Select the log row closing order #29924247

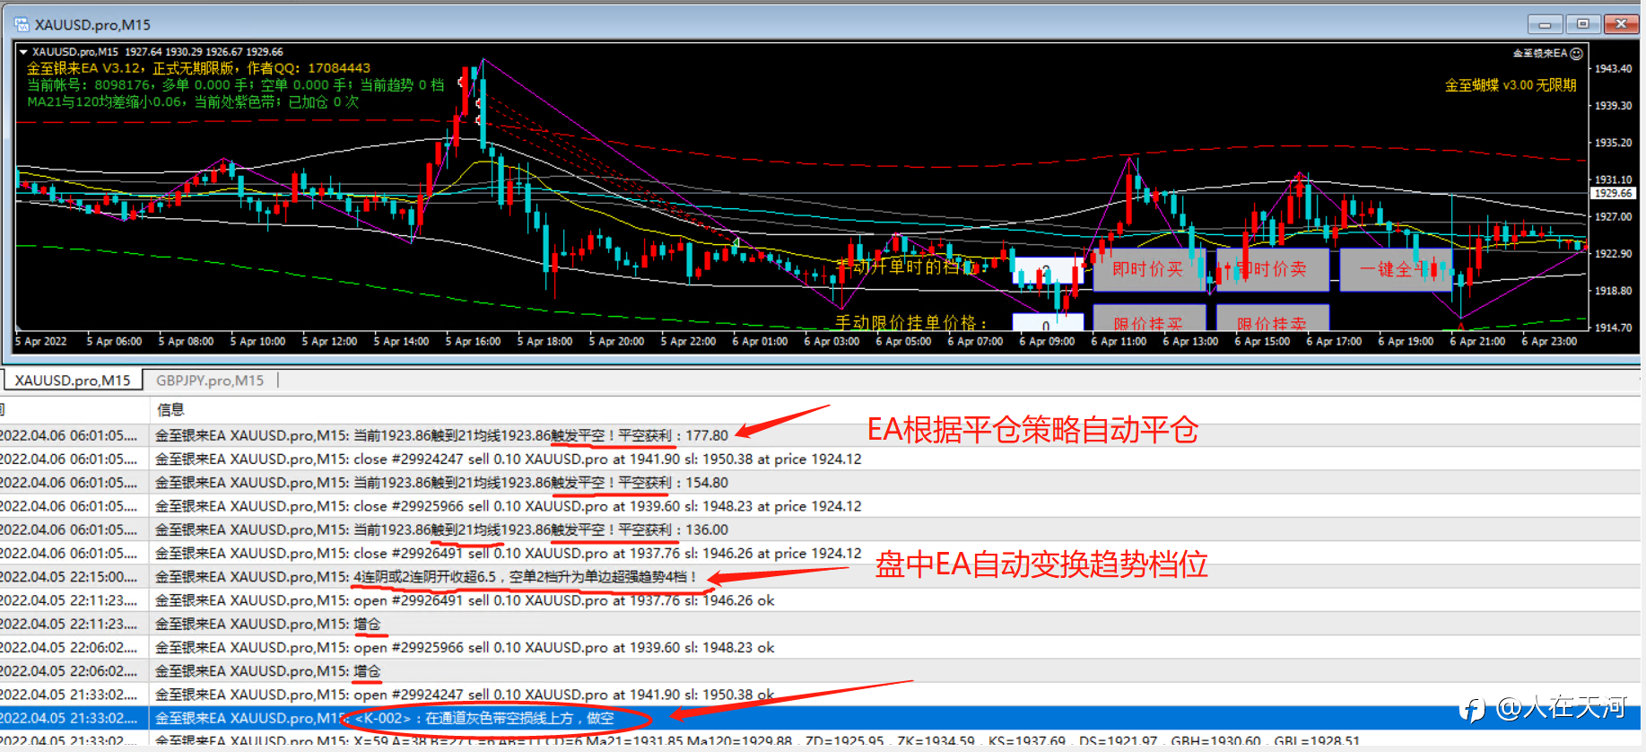click(x=820, y=459)
